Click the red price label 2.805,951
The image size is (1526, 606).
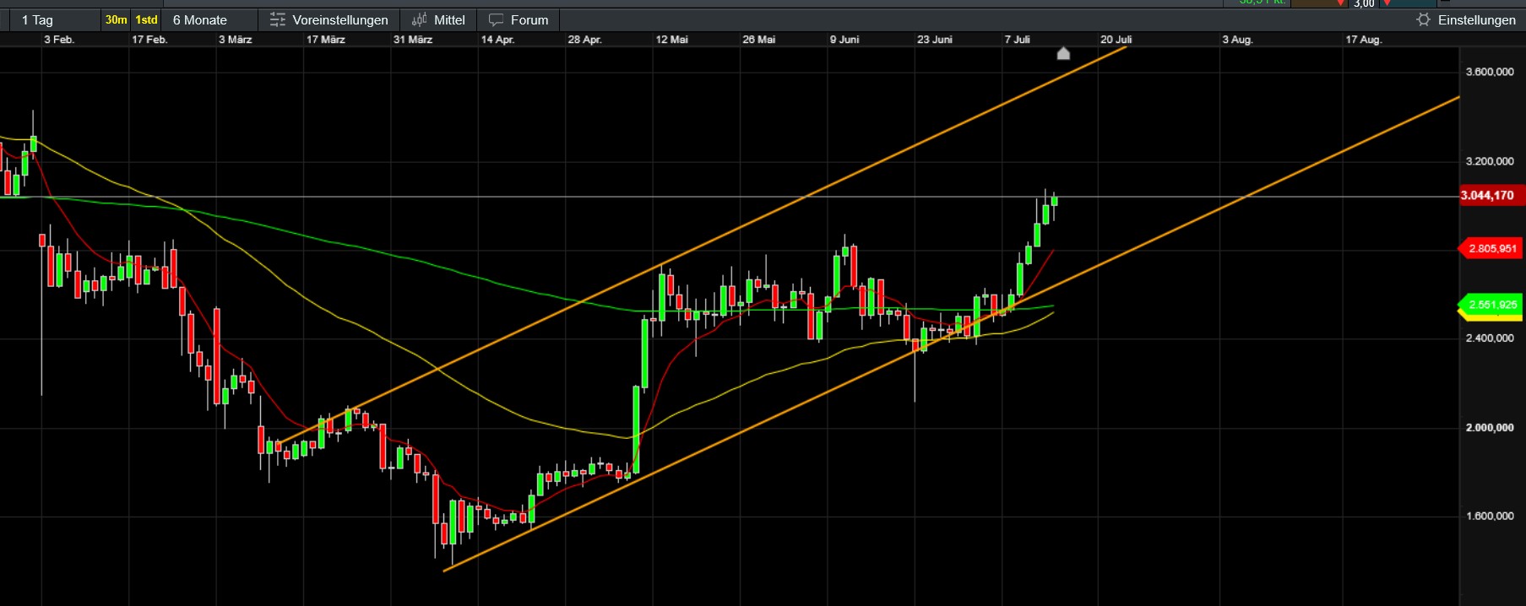[x=1492, y=248]
